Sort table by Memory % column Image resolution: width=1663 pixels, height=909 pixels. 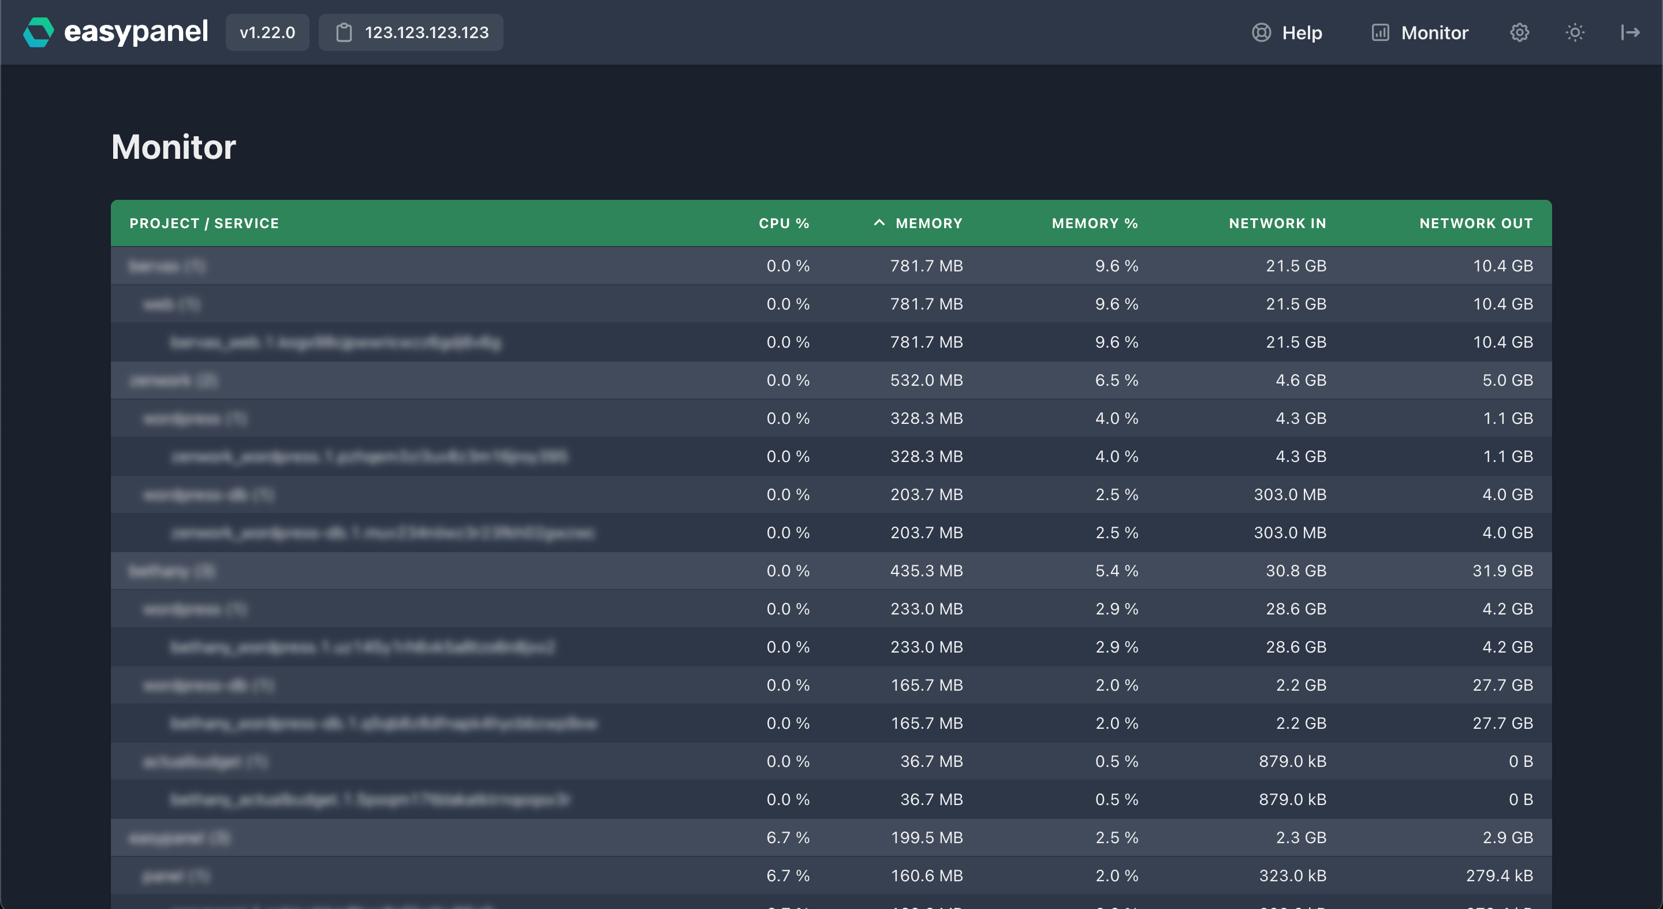(1095, 223)
